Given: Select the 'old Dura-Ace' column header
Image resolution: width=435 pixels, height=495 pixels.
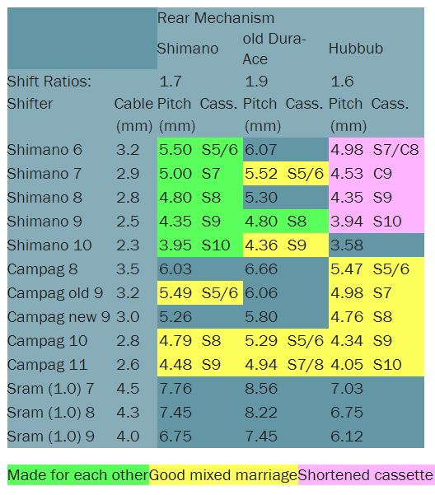Looking at the screenshot, I should [x=274, y=49].
